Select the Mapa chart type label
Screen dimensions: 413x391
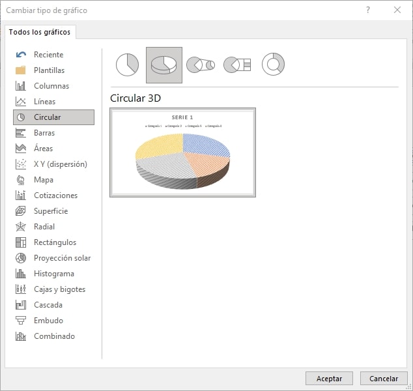(44, 180)
